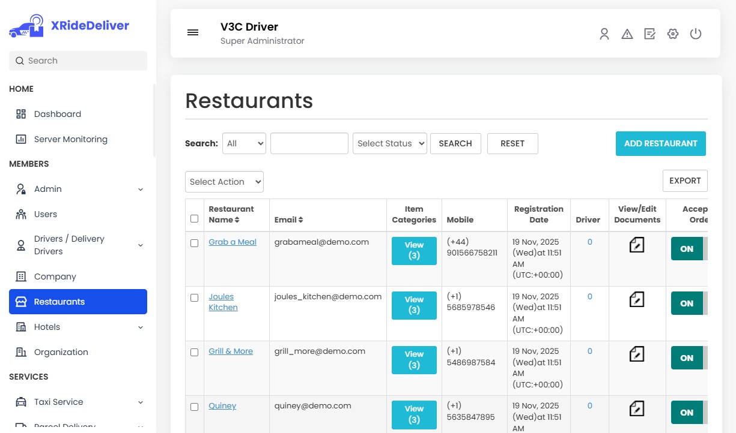This screenshot has width=736, height=433.
Task: Open the edit notes icon in top bar
Action: pos(650,34)
